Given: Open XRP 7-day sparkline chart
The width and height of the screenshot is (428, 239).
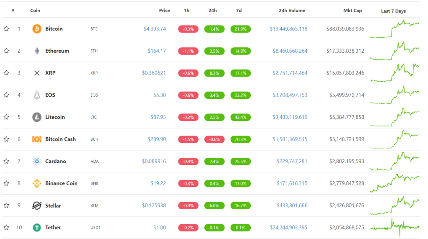Looking at the screenshot, I should pyautogui.click(x=395, y=73).
